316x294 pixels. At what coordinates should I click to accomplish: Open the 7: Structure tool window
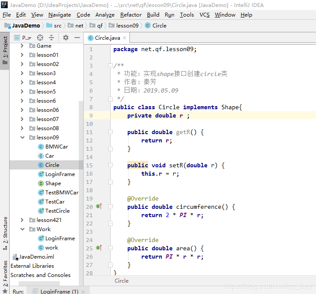click(5, 233)
